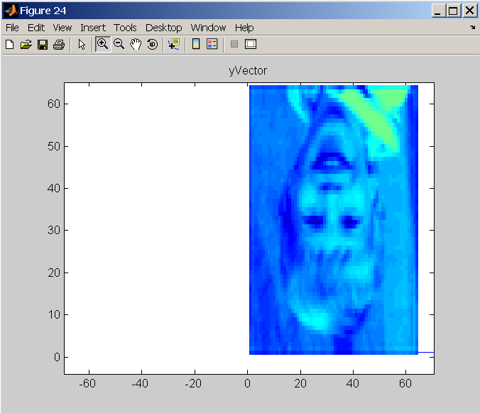Click the y-axis tick label 30
This screenshot has height=413, width=480.
(x=54, y=230)
